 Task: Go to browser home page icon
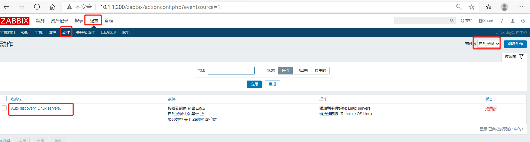point(52,7)
